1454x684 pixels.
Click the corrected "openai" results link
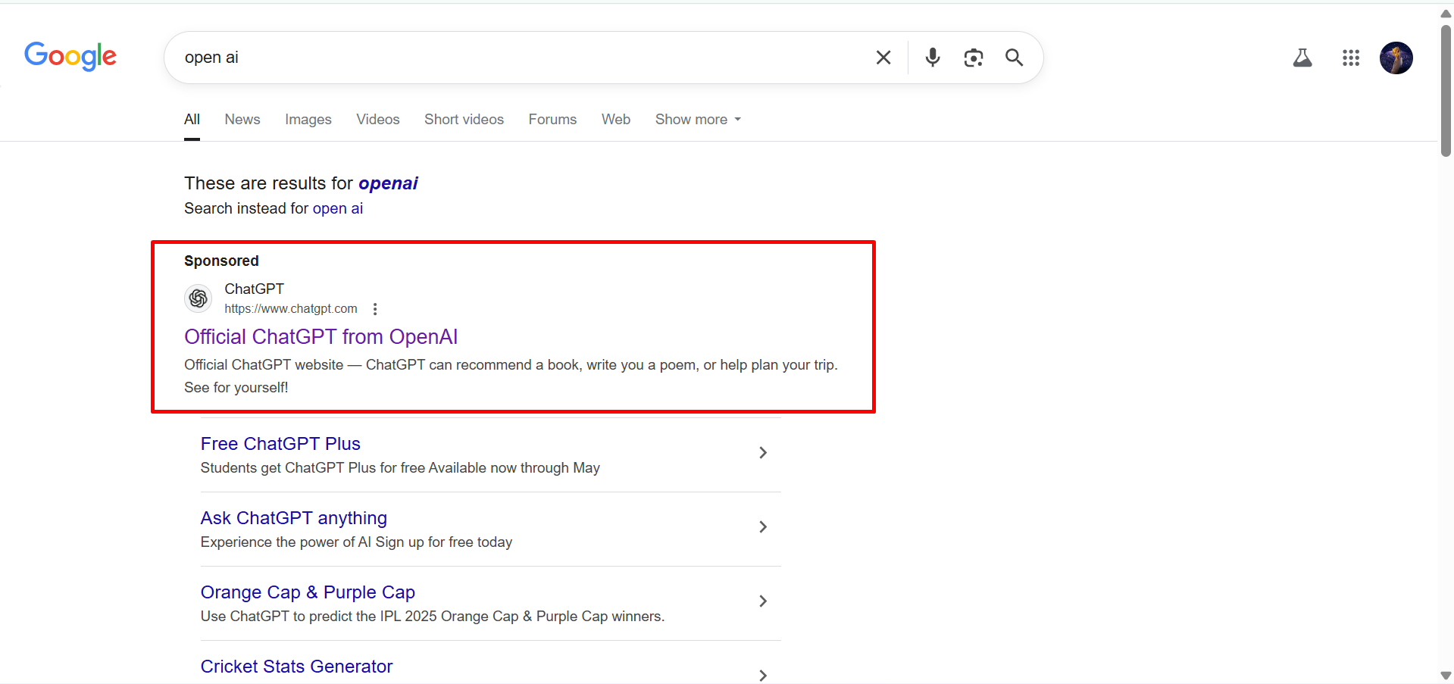[x=388, y=183]
